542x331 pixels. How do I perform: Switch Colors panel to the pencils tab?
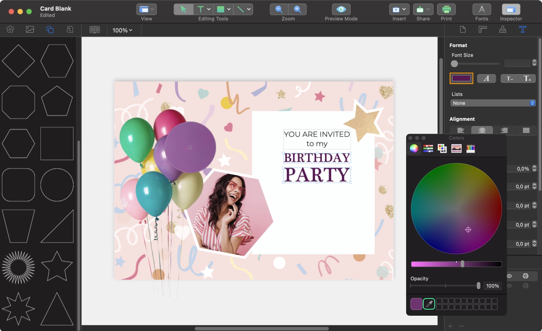pos(470,148)
